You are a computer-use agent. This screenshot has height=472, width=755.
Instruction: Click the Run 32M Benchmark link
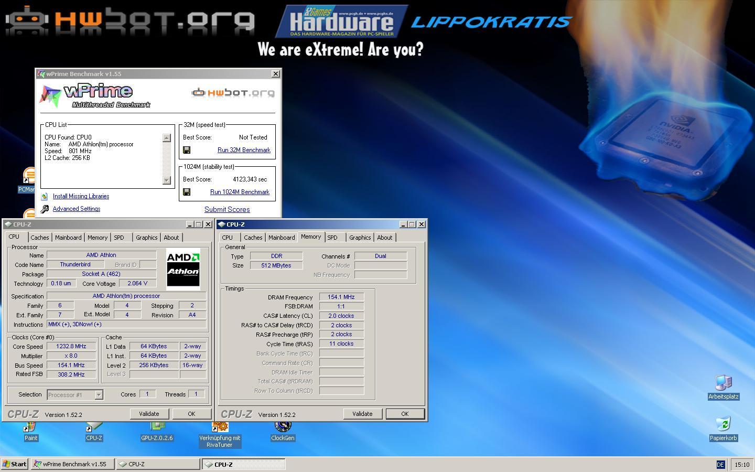[x=244, y=150]
